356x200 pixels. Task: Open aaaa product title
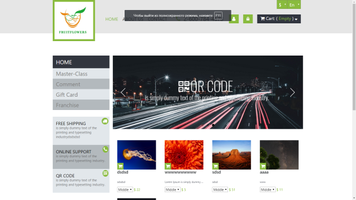tap(264, 172)
